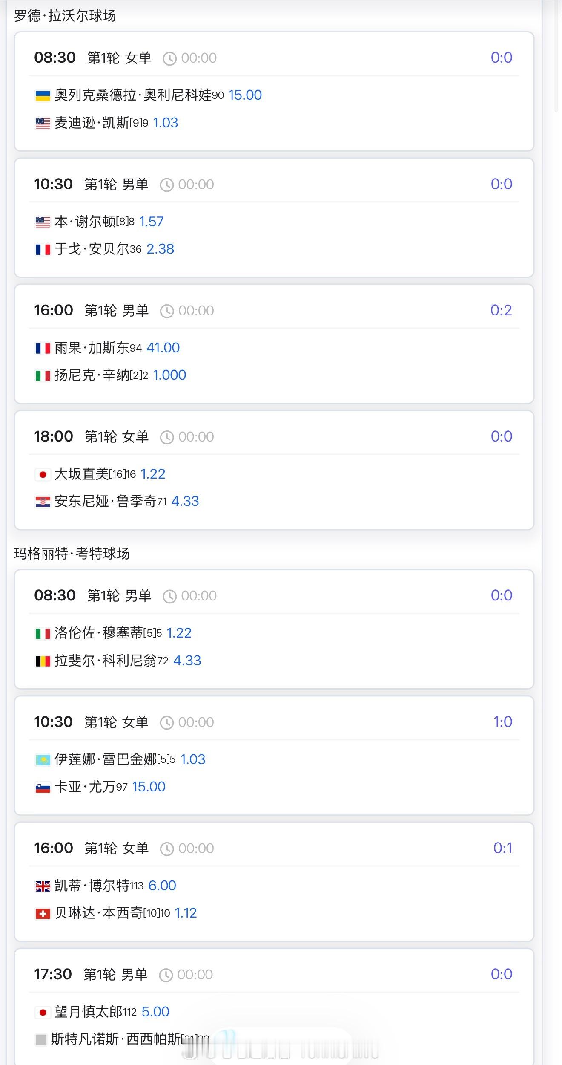The width and height of the screenshot is (562, 1065).
Task: Click the Kazakhstan flag beside 伊莲娜·雷巴金娜
Action: [43, 760]
